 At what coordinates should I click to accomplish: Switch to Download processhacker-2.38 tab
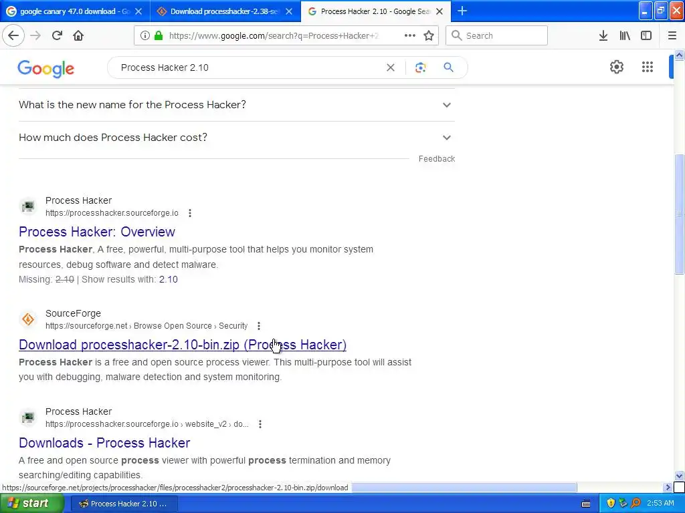pyautogui.click(x=225, y=11)
